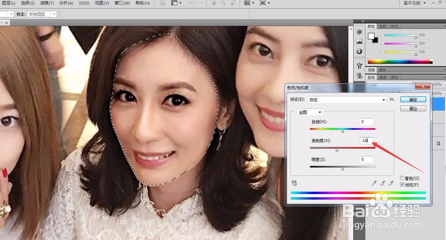Open the Navigator panel wheel icon
Screen dimensions: 446x240
(359, 32)
